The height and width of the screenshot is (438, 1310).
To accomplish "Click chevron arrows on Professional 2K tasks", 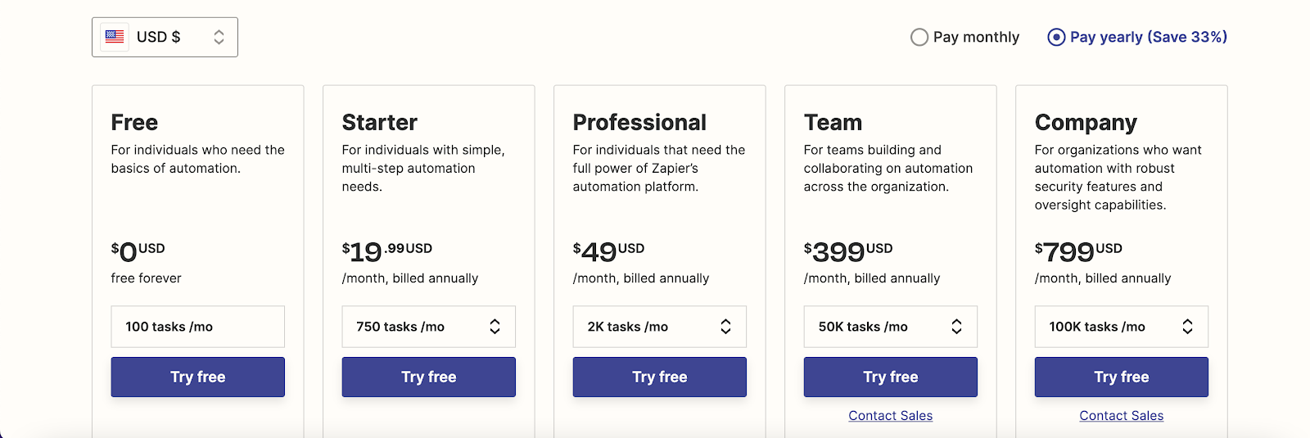I will (x=725, y=327).
